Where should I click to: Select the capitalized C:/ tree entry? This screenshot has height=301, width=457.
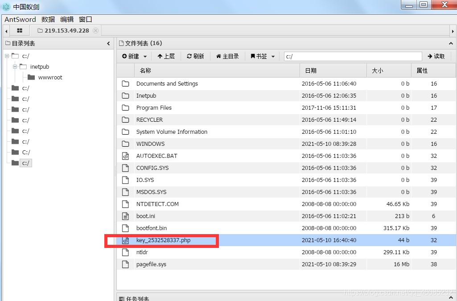26,152
